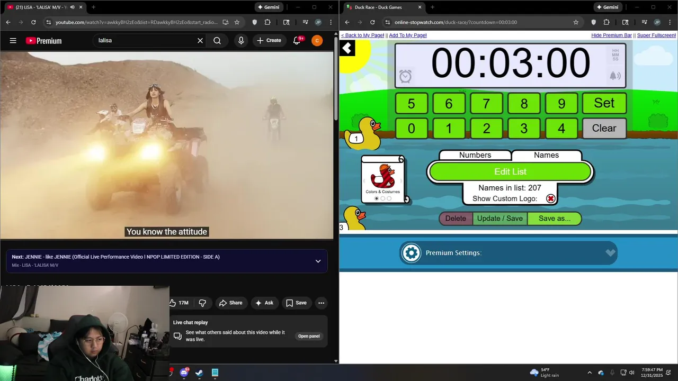This screenshot has height=381, width=678.
Task: Open a new tab in the Duck Race window
Action: coord(432,7)
